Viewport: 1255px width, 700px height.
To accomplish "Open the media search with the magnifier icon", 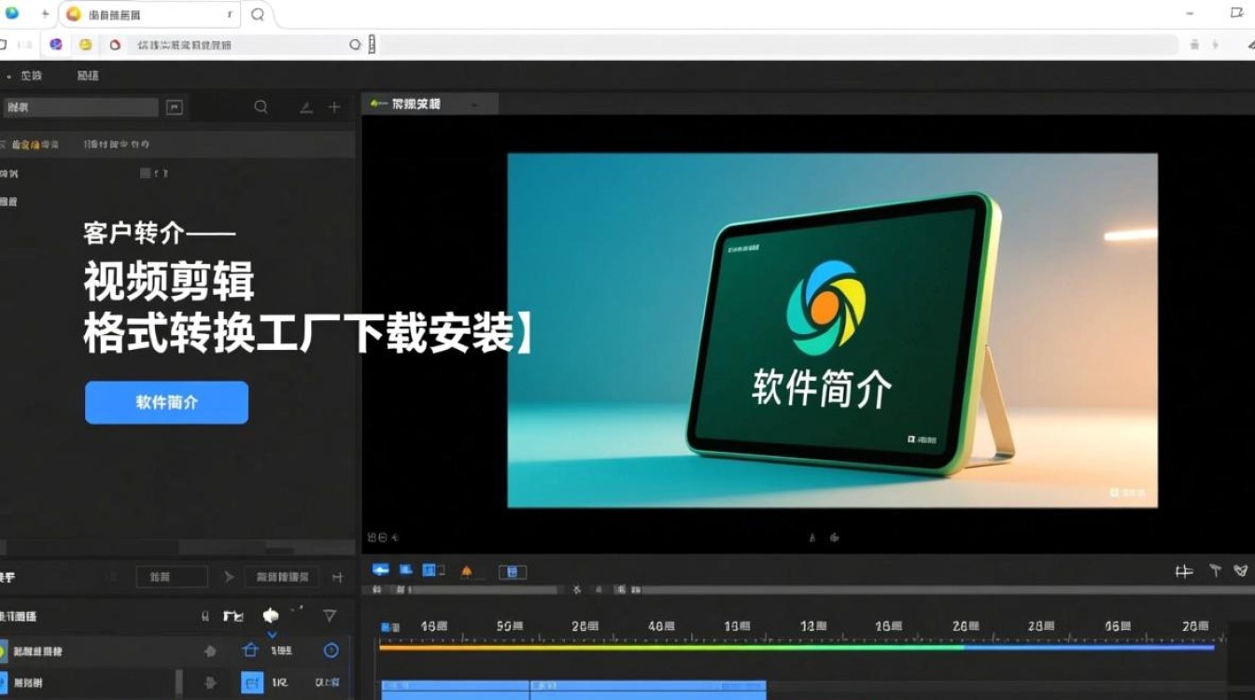I will point(261,106).
